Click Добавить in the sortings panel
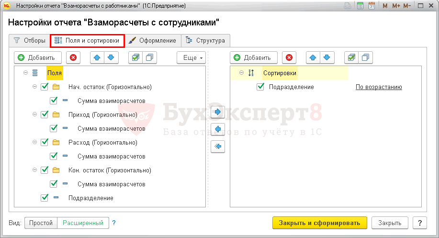This screenshot has height=238, width=439. coord(254,57)
